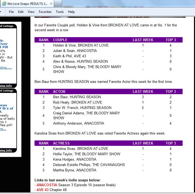195x194 pixels.
Task: Click the purple COUPLE column header
Action: (60, 40)
